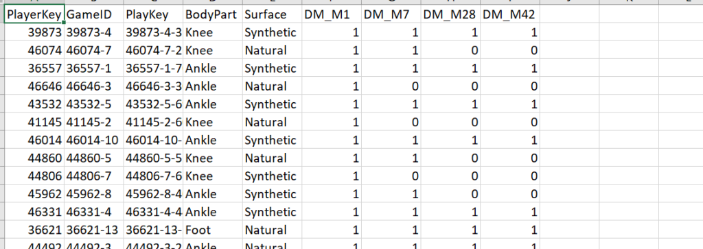Click the GameID cell 36621-13

tap(94, 230)
